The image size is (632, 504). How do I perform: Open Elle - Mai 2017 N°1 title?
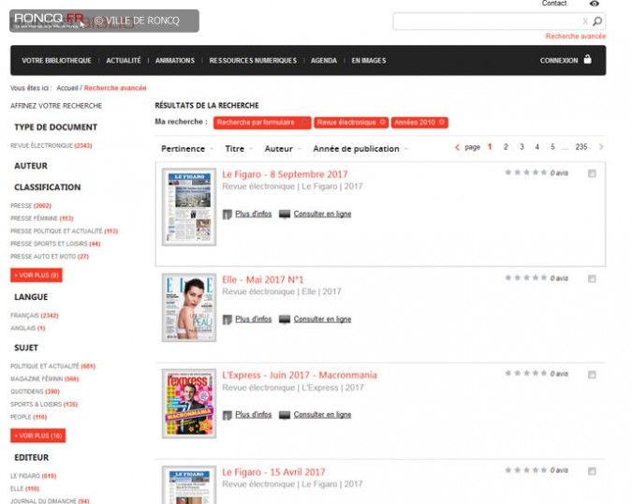click(263, 279)
